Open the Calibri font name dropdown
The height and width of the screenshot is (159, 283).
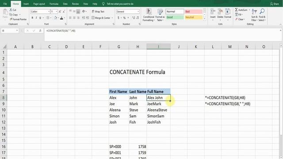(49, 11)
